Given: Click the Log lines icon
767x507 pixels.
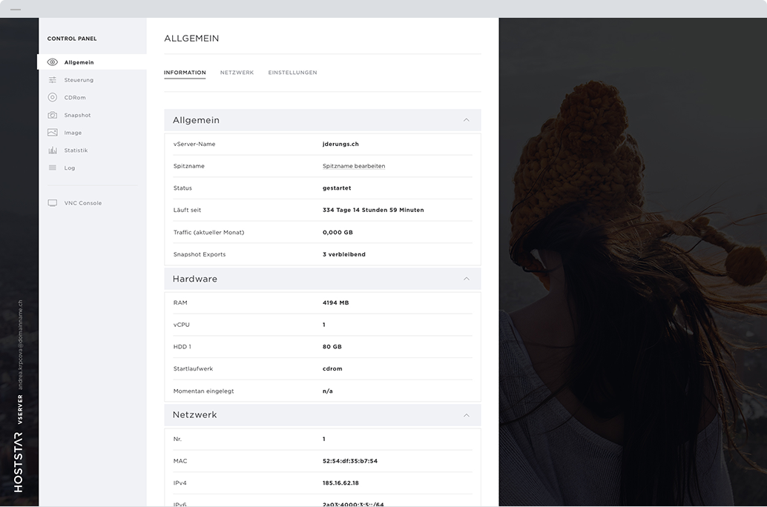Looking at the screenshot, I should [53, 168].
